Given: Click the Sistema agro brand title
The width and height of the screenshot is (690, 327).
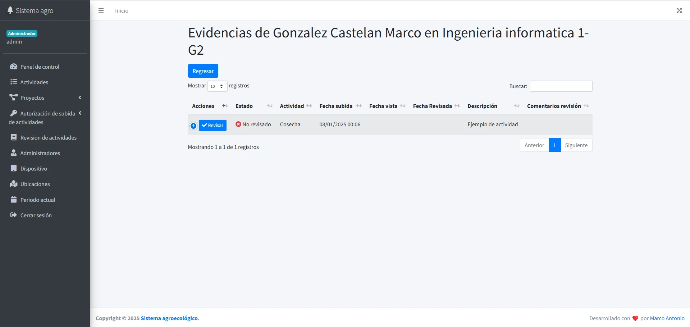Looking at the screenshot, I should click(x=35, y=10).
